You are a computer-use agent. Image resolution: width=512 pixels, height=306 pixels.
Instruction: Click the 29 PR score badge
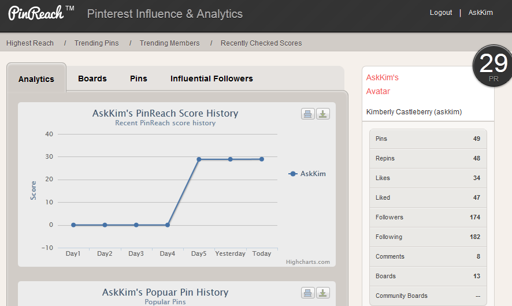[493, 66]
